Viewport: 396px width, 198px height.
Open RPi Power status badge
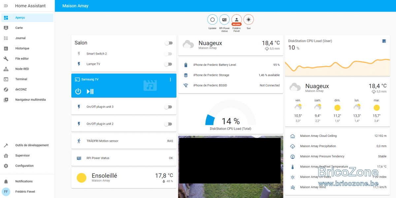coord(224,20)
